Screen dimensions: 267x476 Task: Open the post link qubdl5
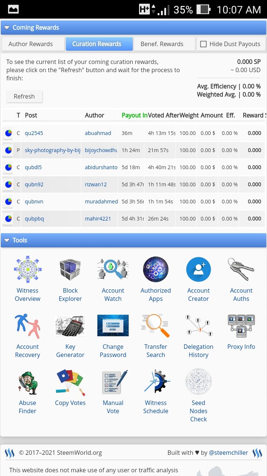tap(33, 167)
